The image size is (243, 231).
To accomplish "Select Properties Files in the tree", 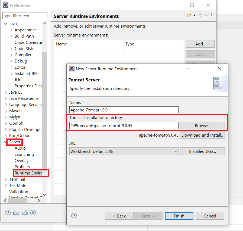I will coord(28,86).
